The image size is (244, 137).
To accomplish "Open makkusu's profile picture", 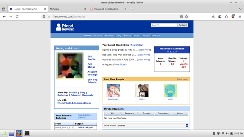I will pyautogui.click(x=70, y=66).
